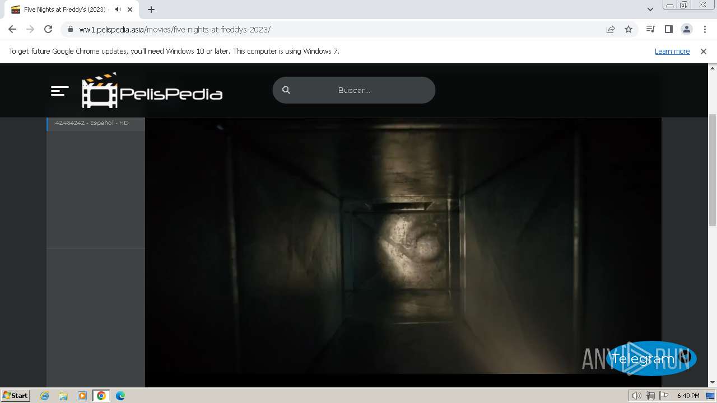Go forward in Chrome
Viewport: 717px width, 403px height.
point(30,29)
